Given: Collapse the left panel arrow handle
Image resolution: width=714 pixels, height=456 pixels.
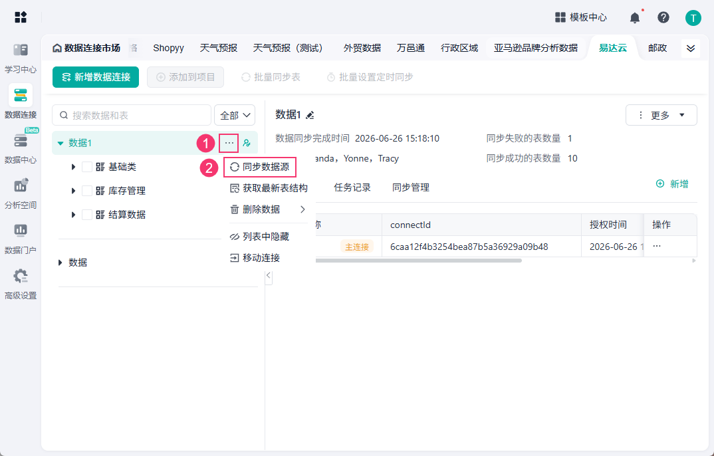Looking at the screenshot, I should pos(269,276).
